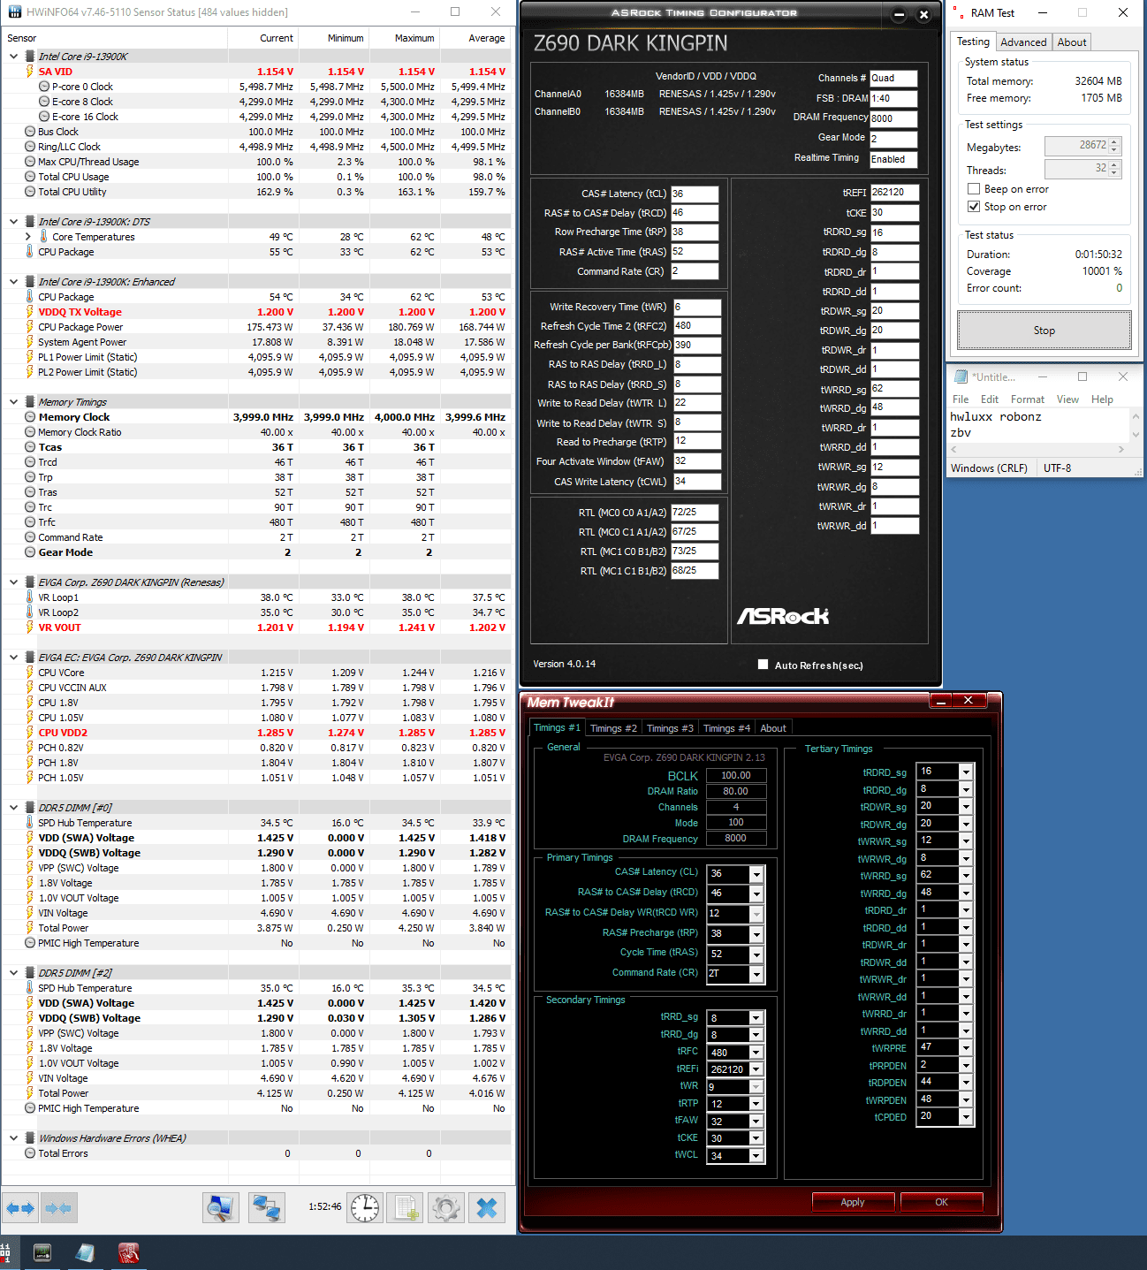Click the Maximum column header in HWiNFO

[x=405, y=38]
